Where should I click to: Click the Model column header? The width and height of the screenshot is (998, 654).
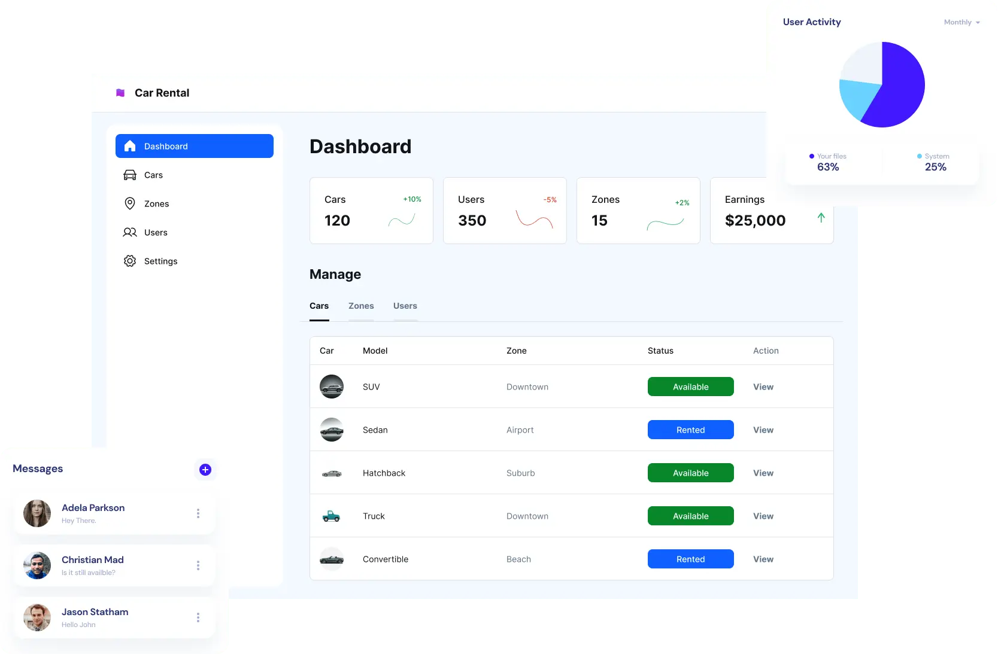point(375,351)
